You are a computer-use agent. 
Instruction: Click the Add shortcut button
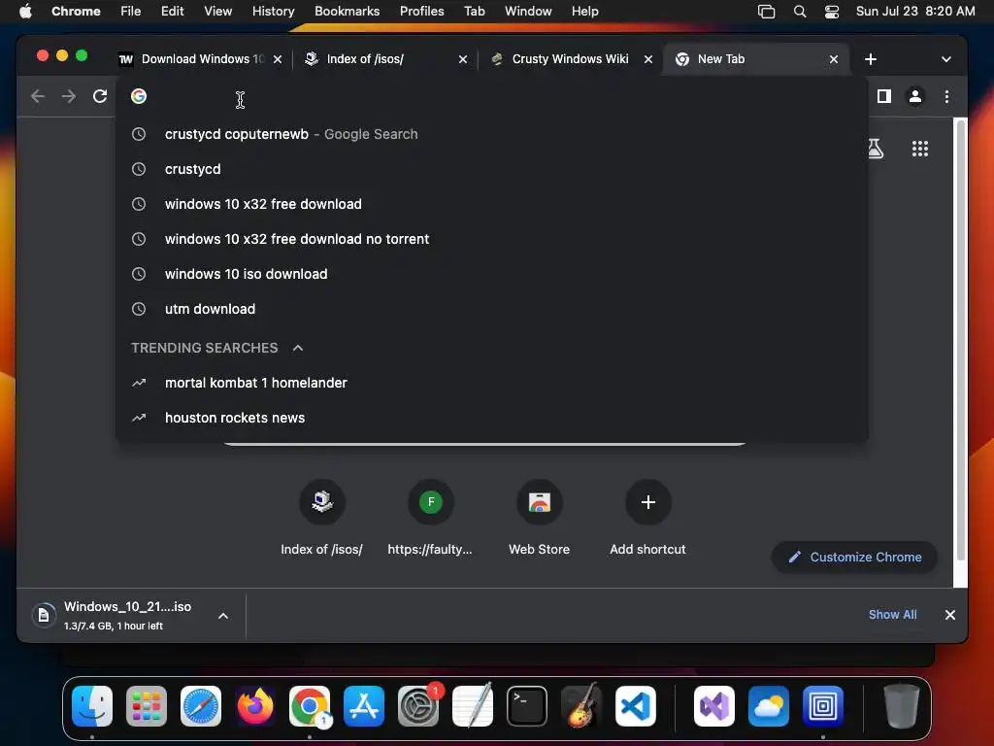(x=647, y=519)
